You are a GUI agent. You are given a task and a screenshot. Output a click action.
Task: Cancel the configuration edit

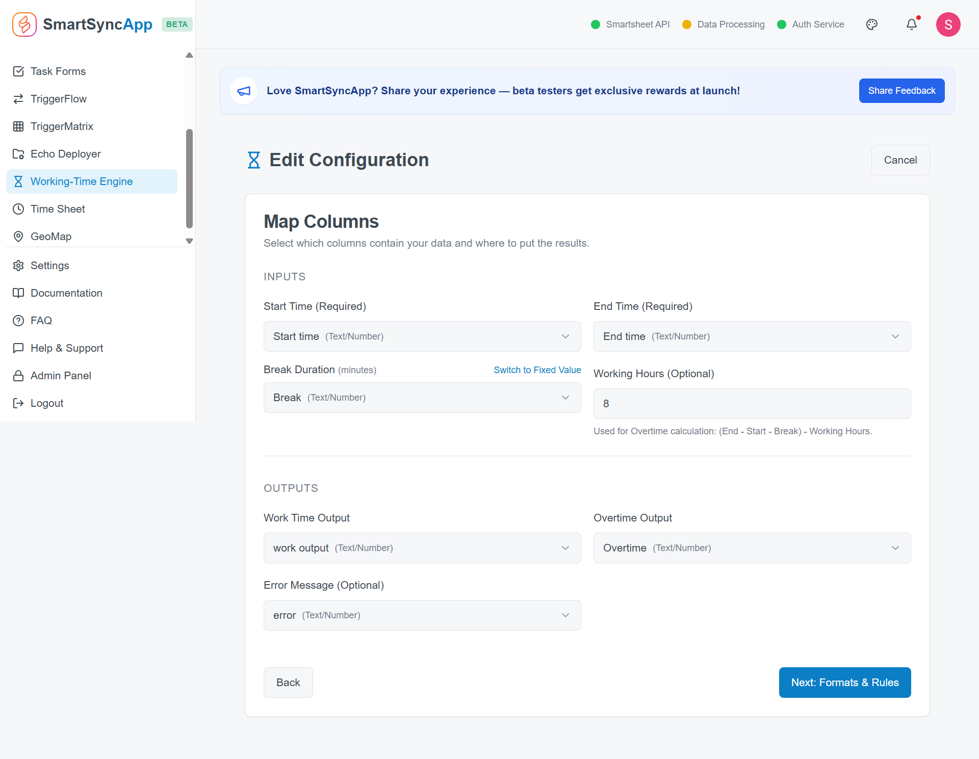click(900, 160)
